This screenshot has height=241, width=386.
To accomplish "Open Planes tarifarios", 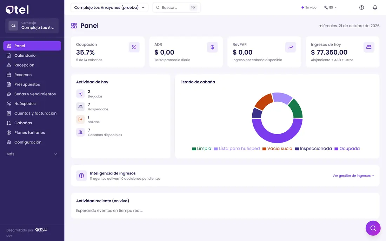I will (x=32, y=133).
